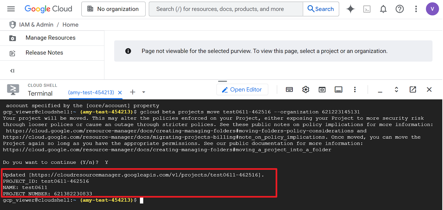
Task: Click the CLOUD SHELL label
Action: click(x=42, y=86)
